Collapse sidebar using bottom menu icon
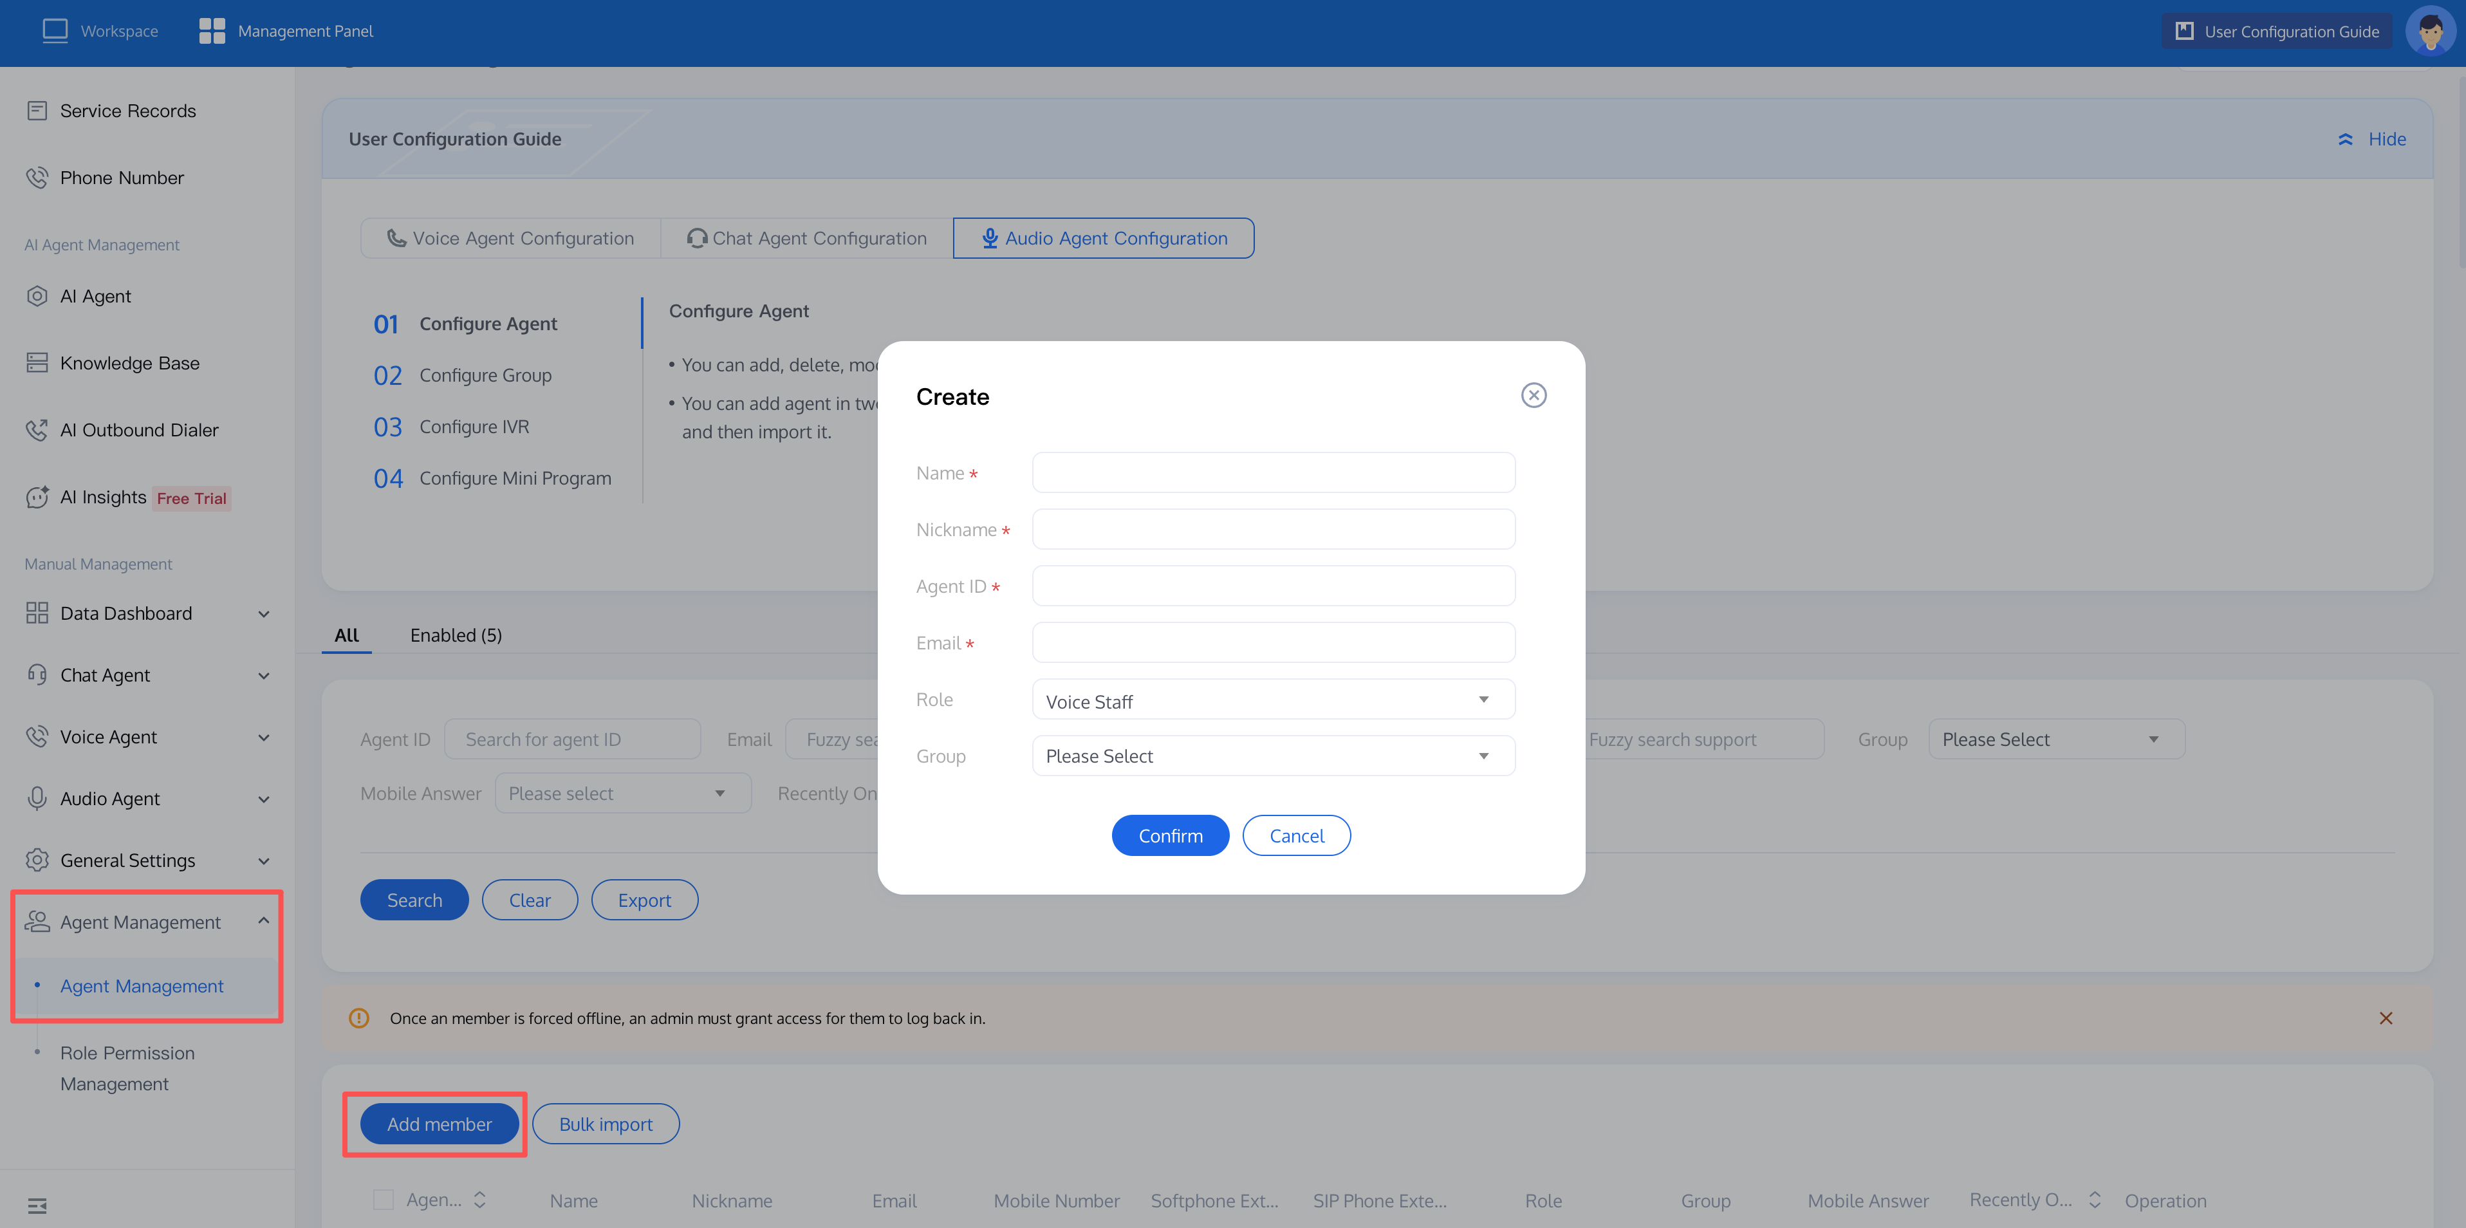 coord(37,1205)
